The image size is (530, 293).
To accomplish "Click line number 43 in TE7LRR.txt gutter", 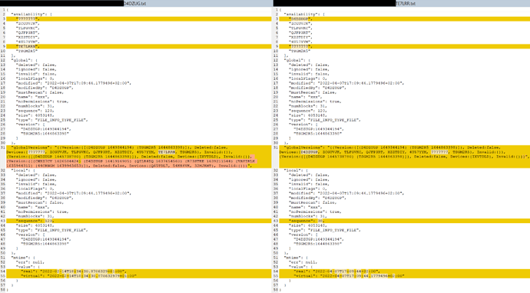I will tap(276, 221).
